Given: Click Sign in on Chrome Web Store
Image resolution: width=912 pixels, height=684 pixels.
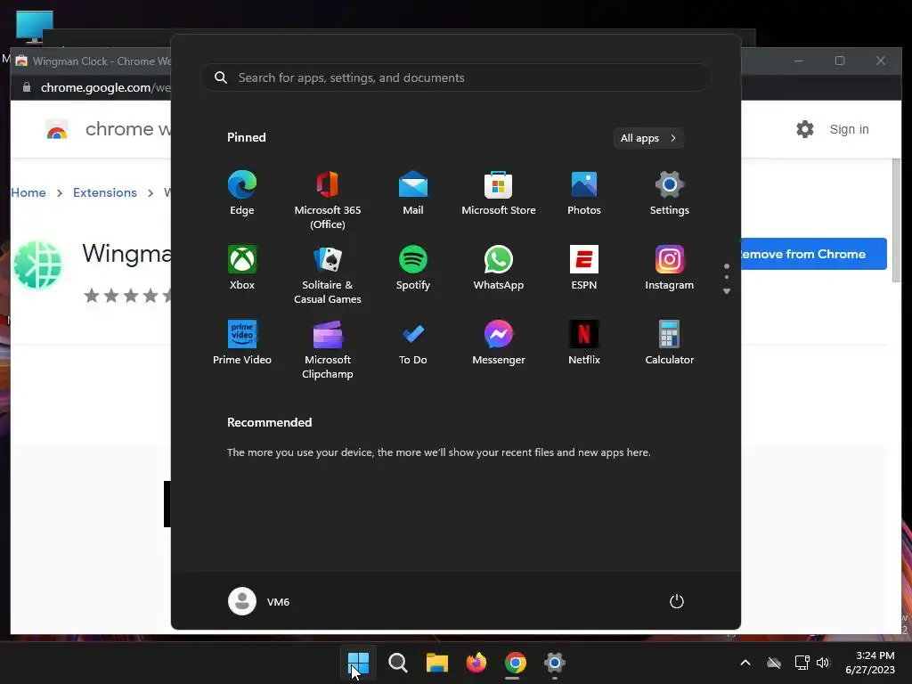Looking at the screenshot, I should click(849, 129).
